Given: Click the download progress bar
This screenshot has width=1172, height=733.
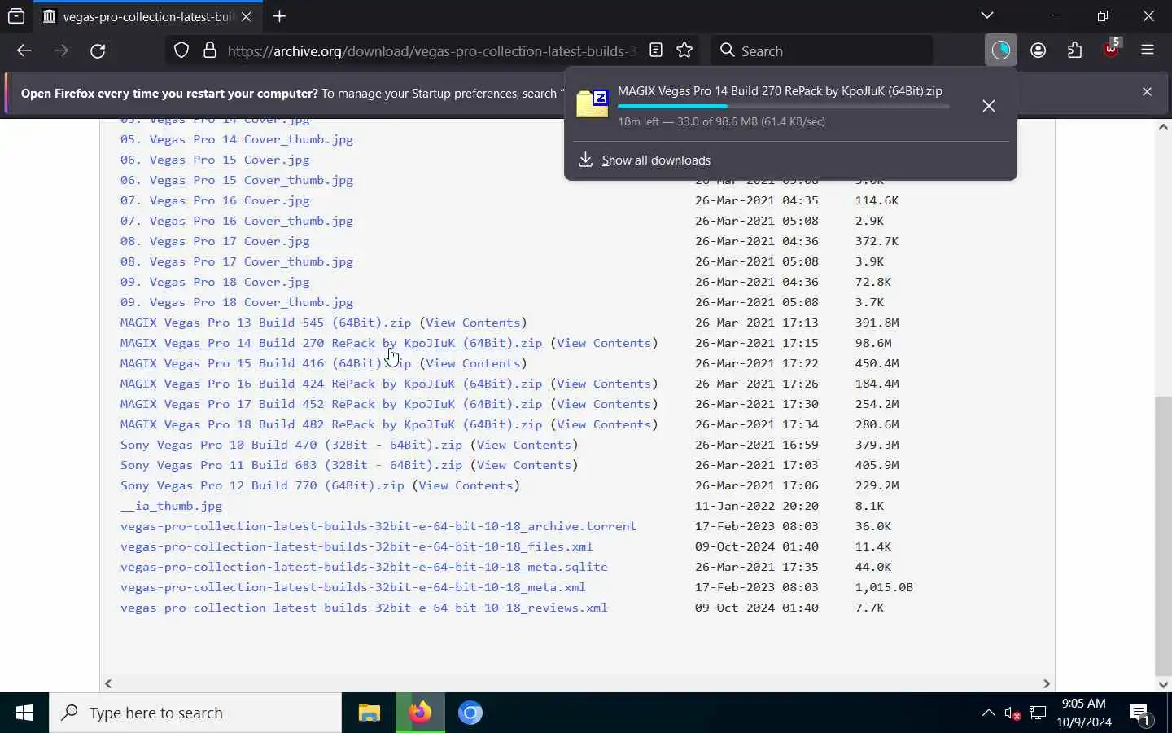Looking at the screenshot, I should tap(783, 106).
